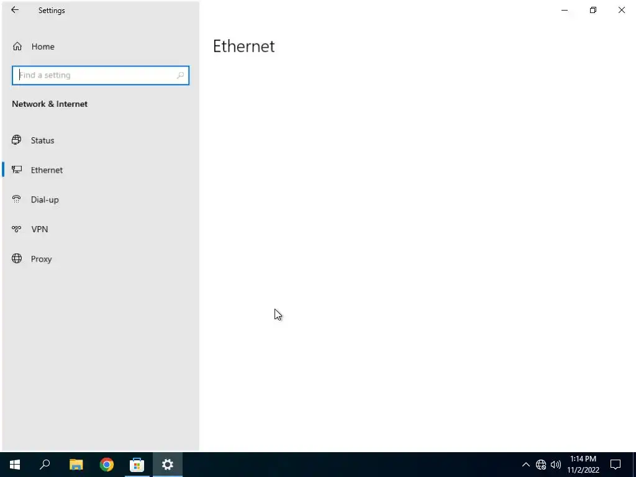Open Proxy settings
The width and height of the screenshot is (636, 477).
pos(101,259)
